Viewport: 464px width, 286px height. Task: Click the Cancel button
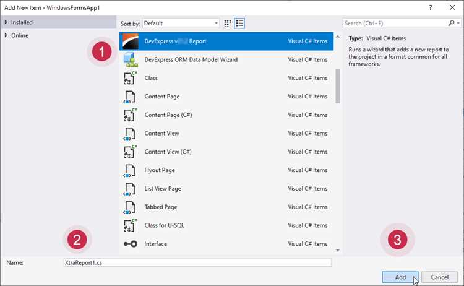(439, 277)
